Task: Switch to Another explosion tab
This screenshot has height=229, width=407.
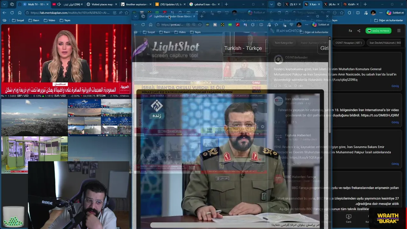Action: pos(136,4)
